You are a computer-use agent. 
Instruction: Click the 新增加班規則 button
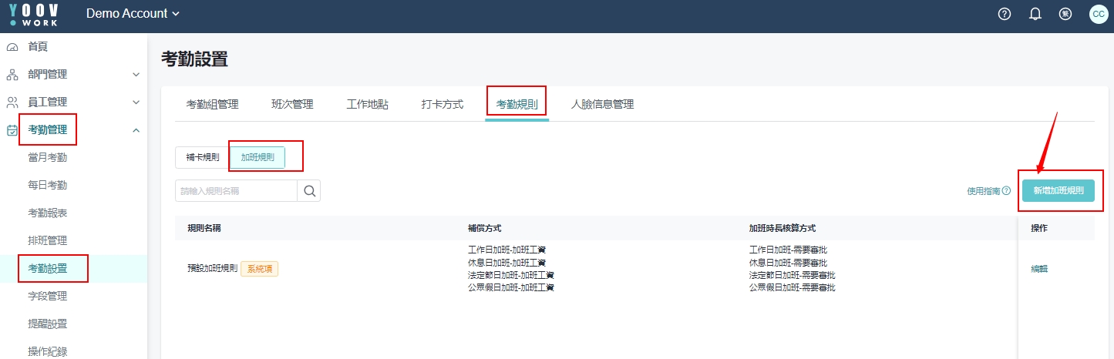click(1058, 190)
